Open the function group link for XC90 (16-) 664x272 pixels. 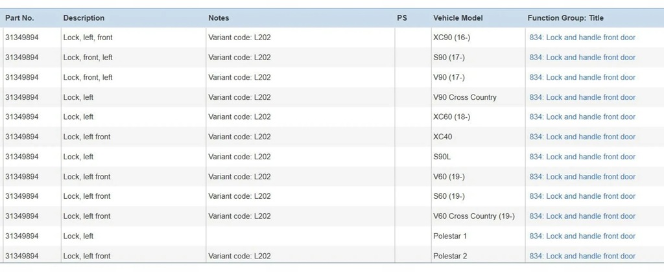[x=582, y=38]
